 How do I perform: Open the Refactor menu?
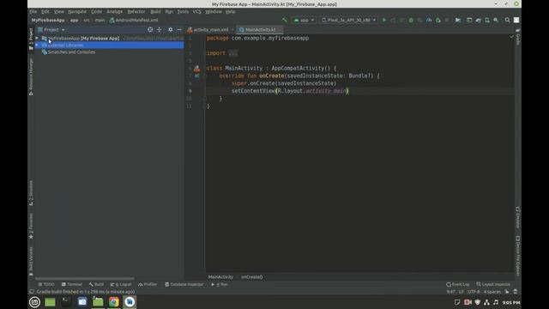pyautogui.click(x=136, y=11)
